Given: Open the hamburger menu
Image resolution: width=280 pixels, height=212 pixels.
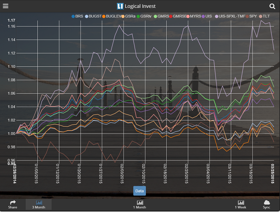Looking at the screenshot, I should click(x=6, y=6).
